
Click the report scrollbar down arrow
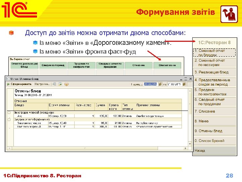pyautogui.click(x=190, y=144)
